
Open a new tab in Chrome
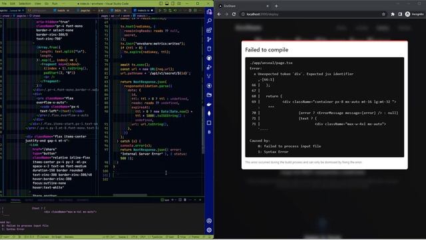click(x=276, y=6)
